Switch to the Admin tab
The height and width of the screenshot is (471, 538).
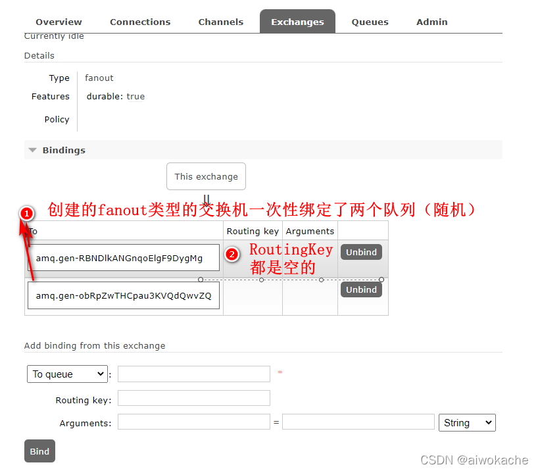pyautogui.click(x=431, y=22)
